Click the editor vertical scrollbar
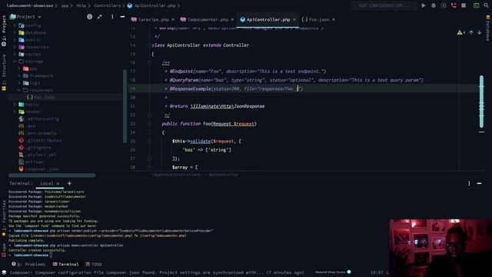492x277 pixels. click(x=481, y=102)
